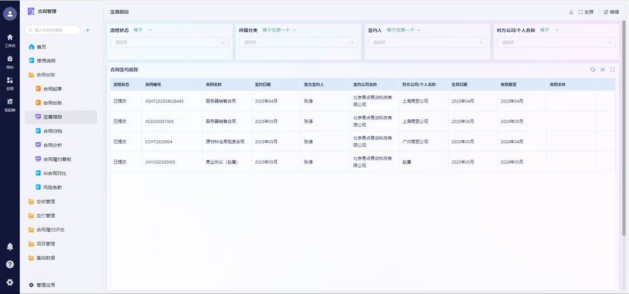Open the help question-mark icon
Viewport: 629px width, 294px height.
10,264
